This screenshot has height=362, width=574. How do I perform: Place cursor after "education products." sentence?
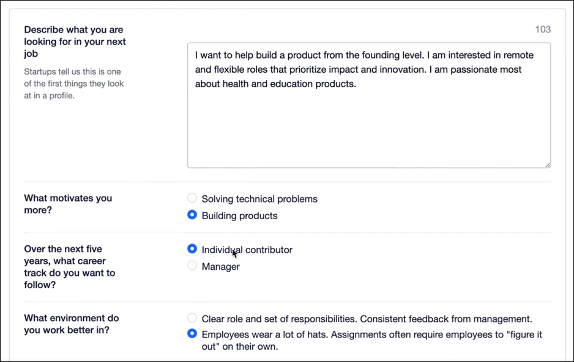point(357,84)
